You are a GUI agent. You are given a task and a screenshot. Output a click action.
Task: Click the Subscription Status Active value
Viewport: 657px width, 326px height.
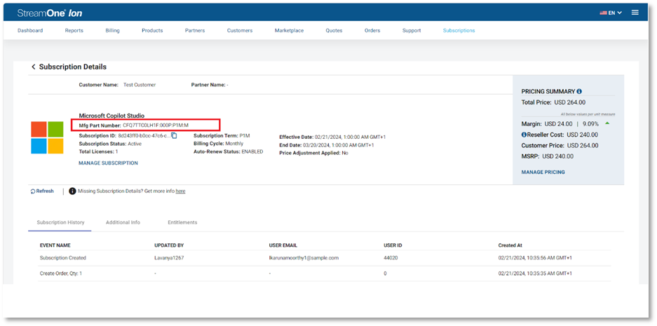(x=135, y=144)
